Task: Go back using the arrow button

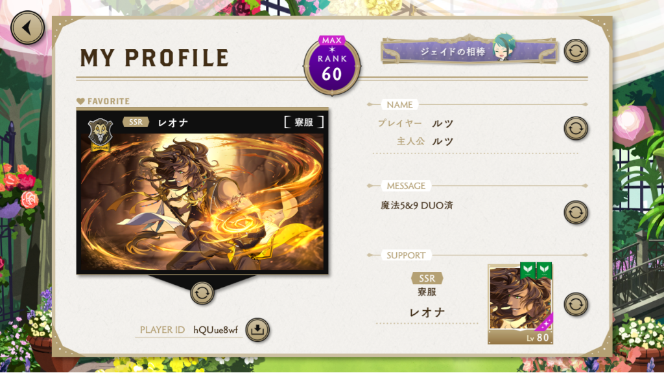Action: pos(27,27)
